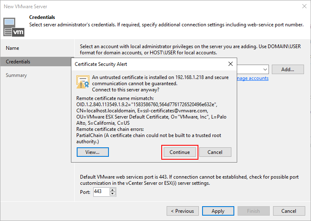This screenshot has width=311, height=221.
Task: Cancel the Certificate Security Alert dialog
Action: click(215, 152)
